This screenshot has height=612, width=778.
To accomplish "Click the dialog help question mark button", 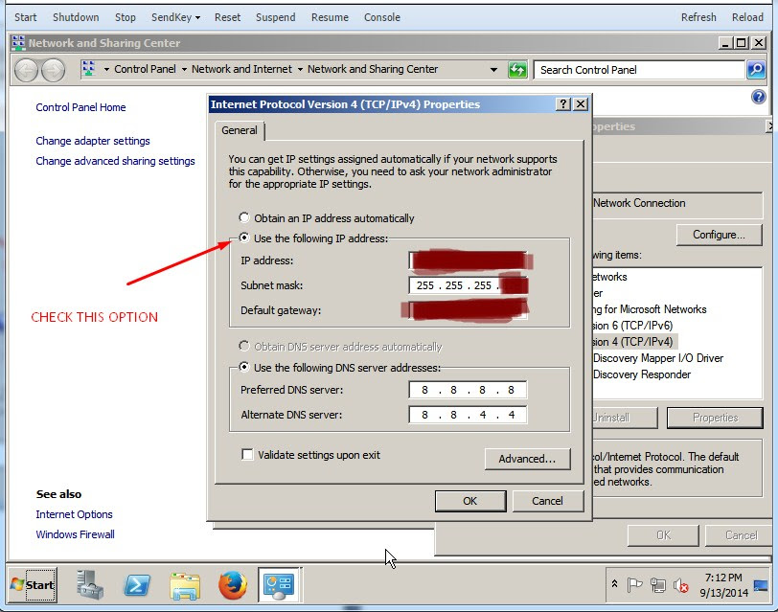I will [562, 104].
